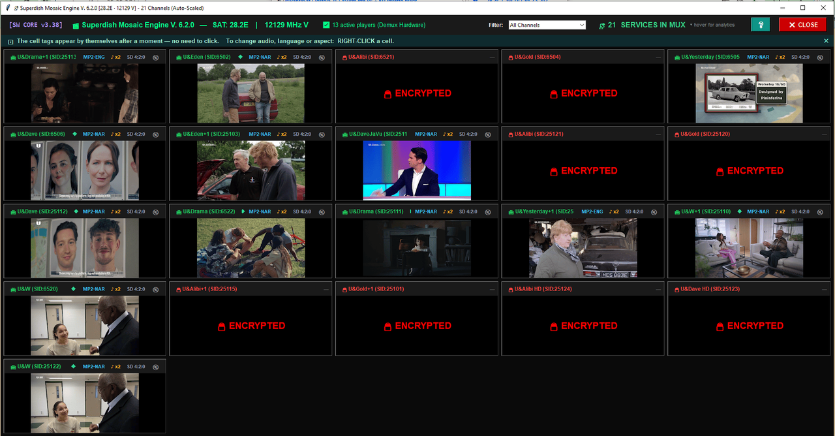Click the [SW CORE v3.38] label
This screenshot has width=835, height=436.
(x=35, y=25)
